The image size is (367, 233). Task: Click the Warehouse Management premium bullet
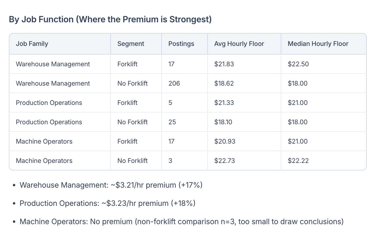pos(111,185)
